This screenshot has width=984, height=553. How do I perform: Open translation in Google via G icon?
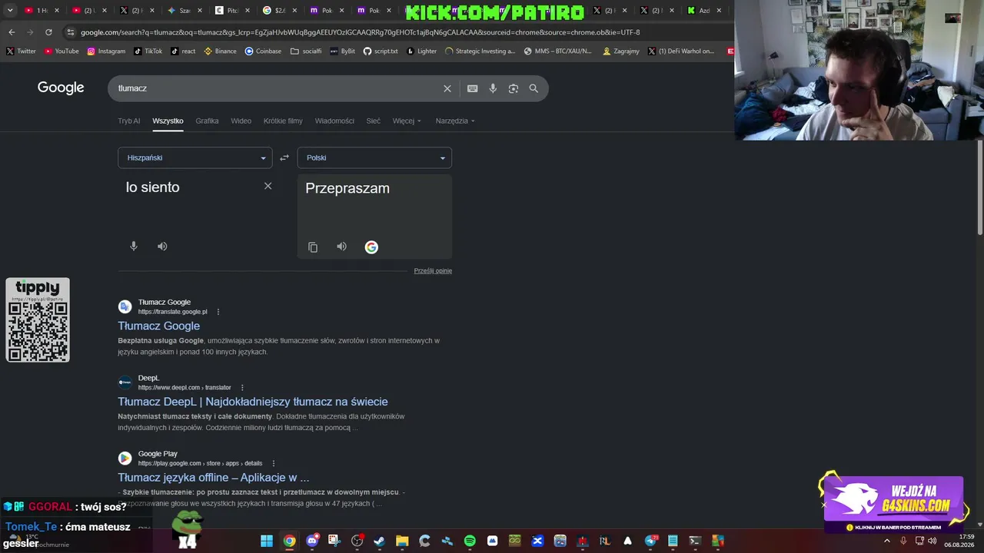pos(371,247)
